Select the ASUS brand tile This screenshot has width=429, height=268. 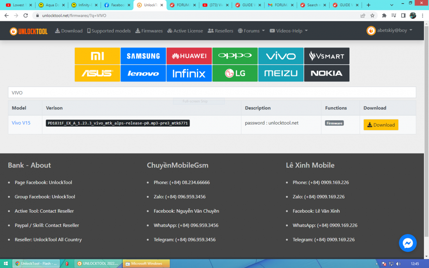(x=97, y=73)
